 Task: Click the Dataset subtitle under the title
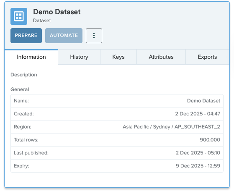point(42,21)
